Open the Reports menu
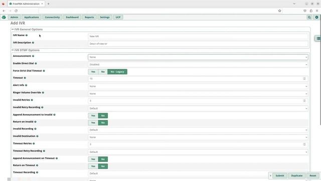Viewport: 321px width, 181px height. pyautogui.click(x=89, y=18)
